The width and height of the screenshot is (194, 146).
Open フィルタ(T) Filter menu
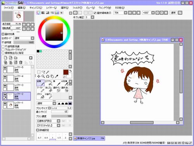point(77,8)
